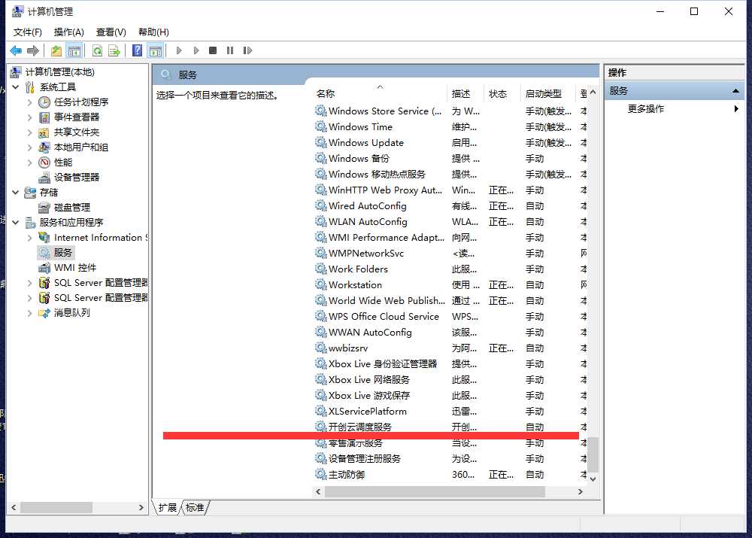This screenshot has height=538, width=752.
Task: Switch to the 扩展 tab
Action: coord(168,508)
